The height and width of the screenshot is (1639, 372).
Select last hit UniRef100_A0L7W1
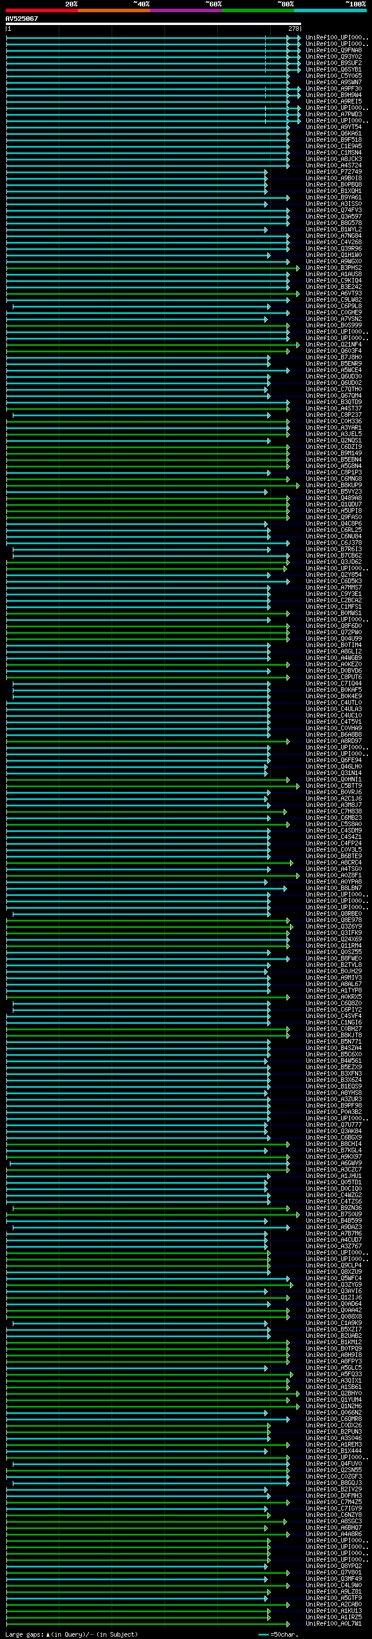[x=334, y=1623]
